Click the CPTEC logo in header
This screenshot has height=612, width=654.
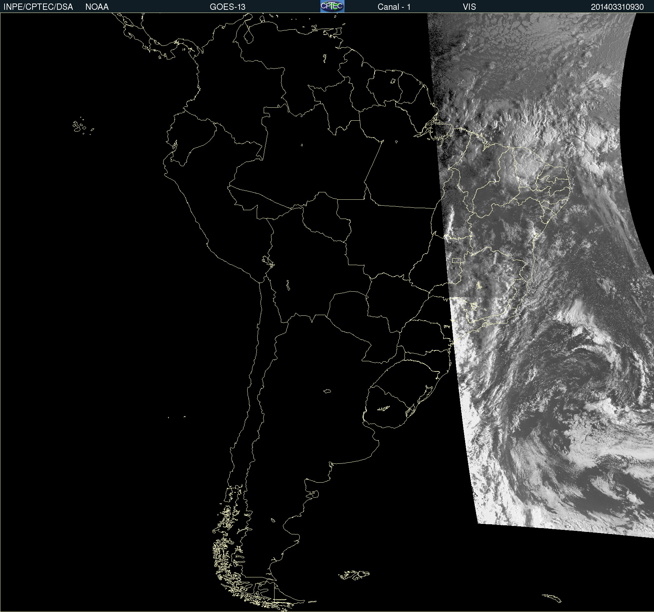coord(332,6)
